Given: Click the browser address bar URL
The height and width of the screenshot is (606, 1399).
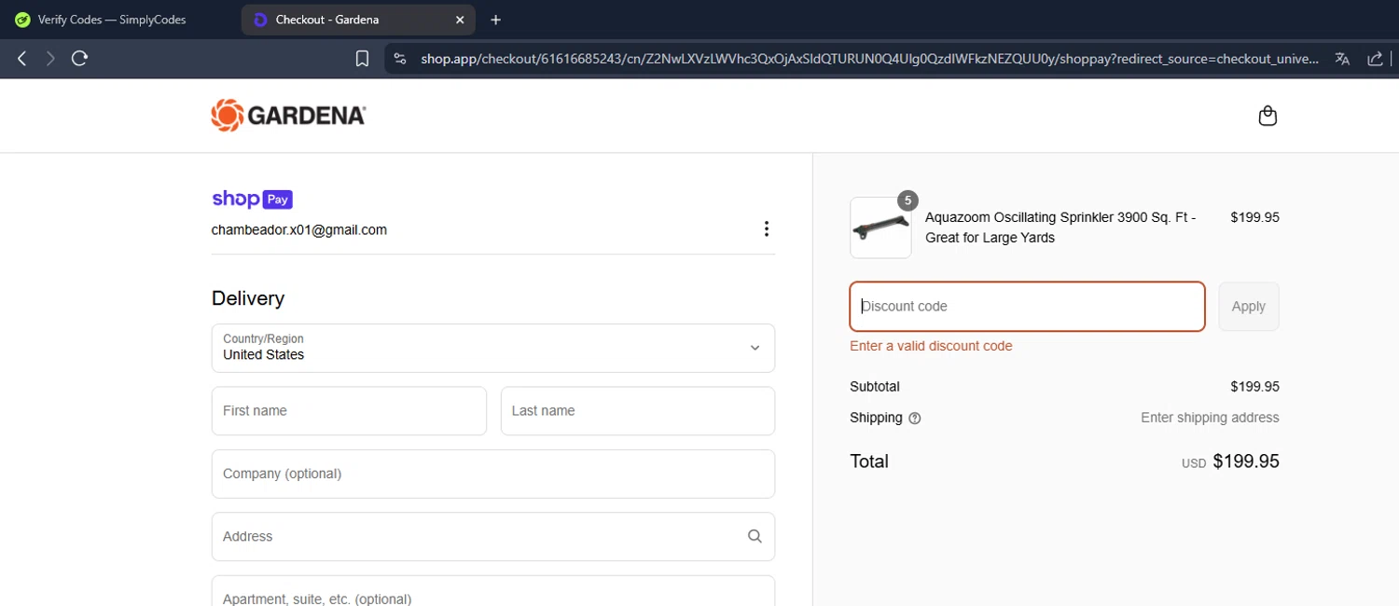Looking at the screenshot, I should [x=869, y=59].
